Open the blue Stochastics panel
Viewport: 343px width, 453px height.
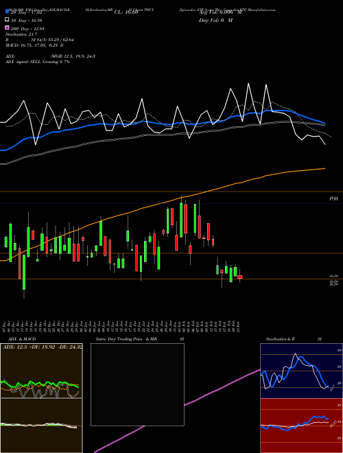click(x=301, y=371)
